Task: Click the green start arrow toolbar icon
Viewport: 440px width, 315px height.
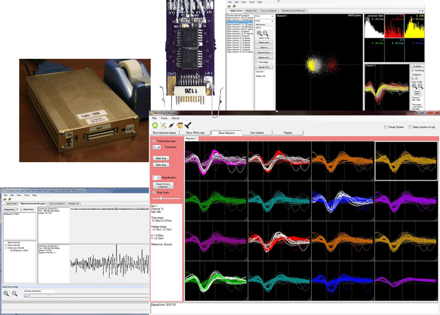Action: [156, 125]
